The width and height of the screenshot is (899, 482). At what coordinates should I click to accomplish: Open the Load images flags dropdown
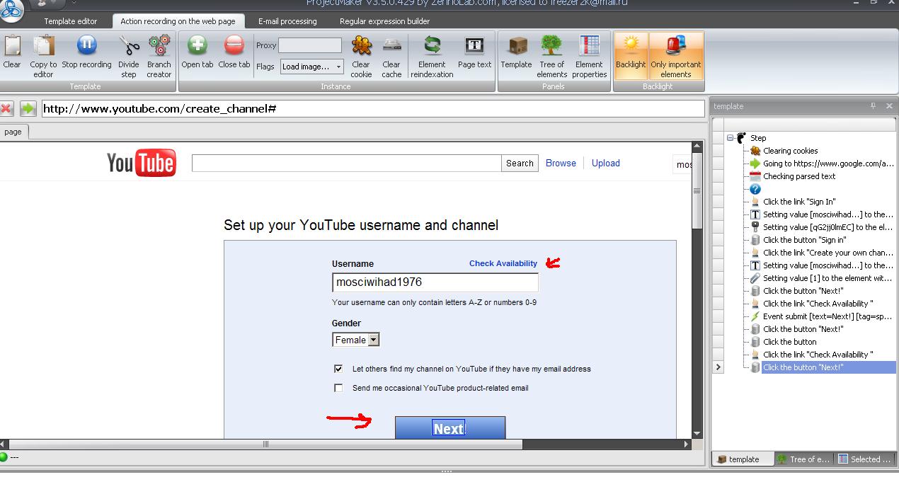tap(311, 67)
